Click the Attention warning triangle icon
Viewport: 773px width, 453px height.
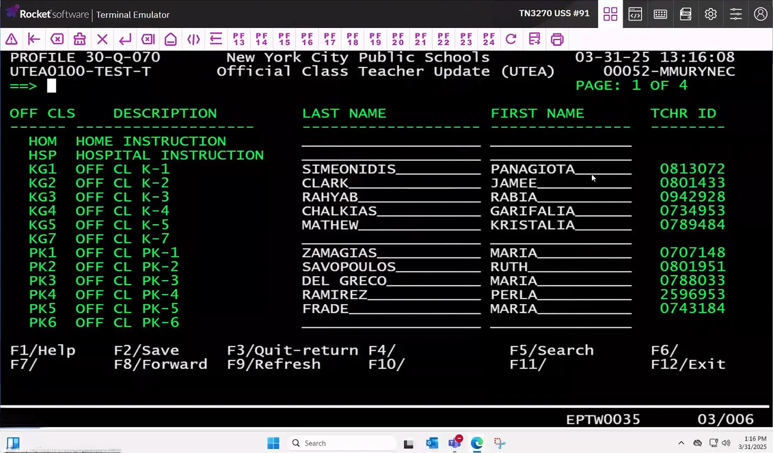pos(12,40)
